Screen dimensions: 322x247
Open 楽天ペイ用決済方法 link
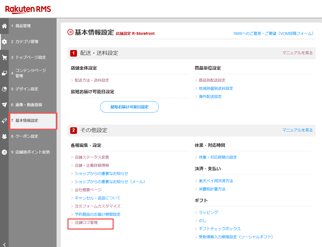click(x=216, y=181)
